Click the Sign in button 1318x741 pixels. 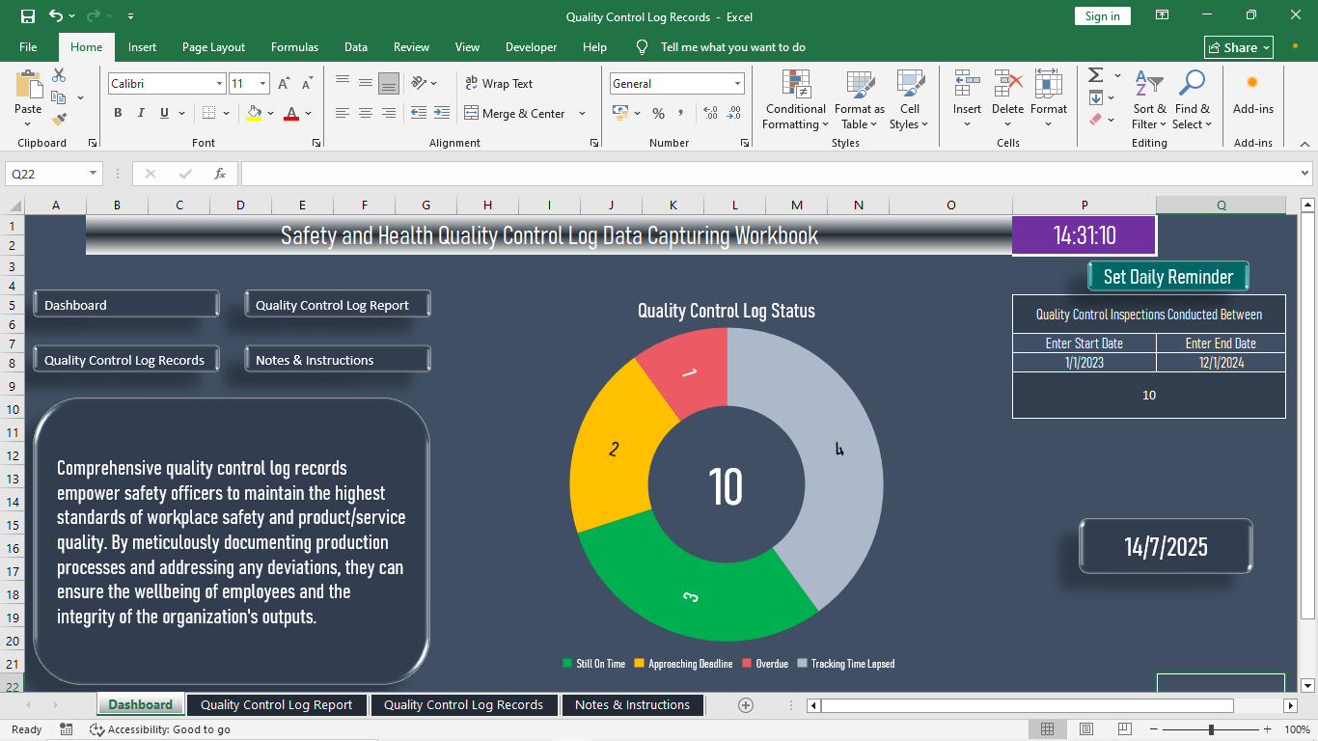pyautogui.click(x=1102, y=16)
